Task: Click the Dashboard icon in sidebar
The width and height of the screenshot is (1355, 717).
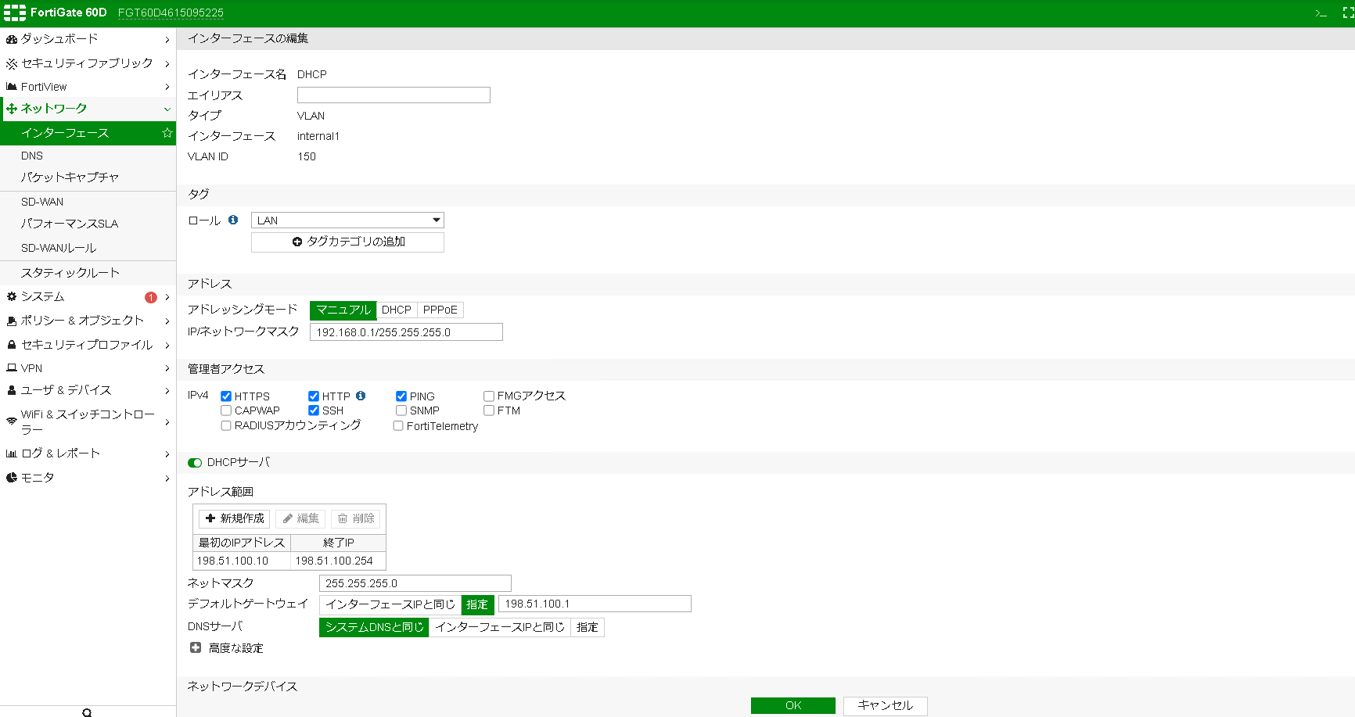Action: click(x=11, y=39)
